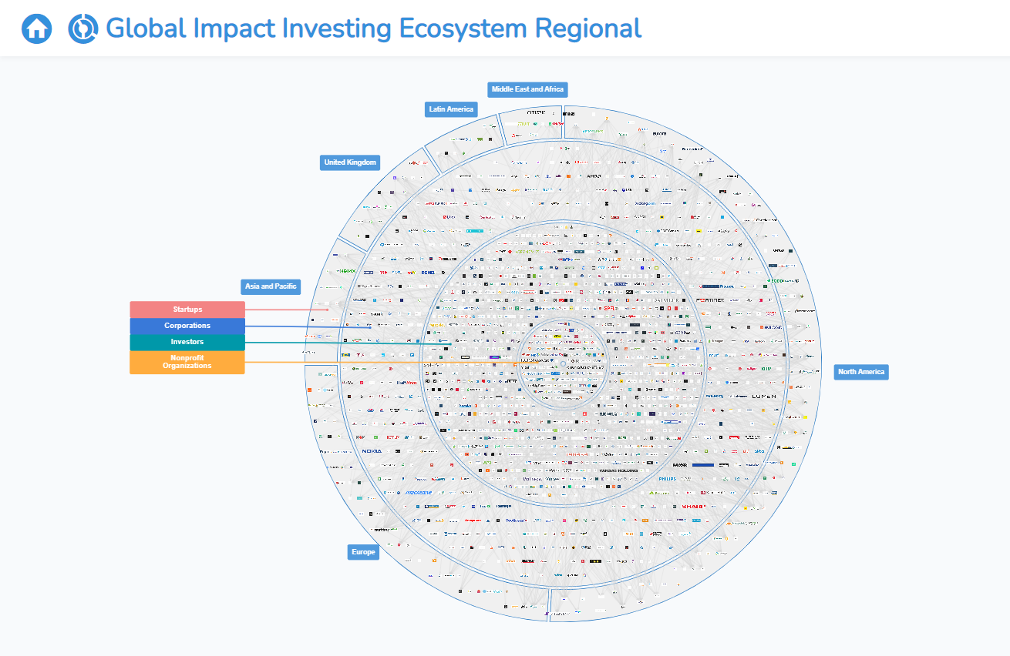Click the Nokia logo in the chart
This screenshot has height=656, width=1010.
pyautogui.click(x=372, y=451)
